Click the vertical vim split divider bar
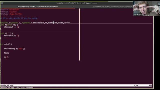The image size is (160, 90). [79, 34]
